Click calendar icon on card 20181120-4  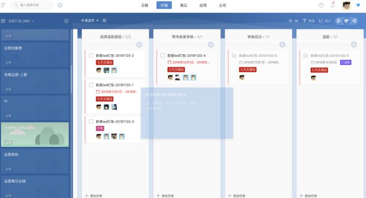click(169, 62)
